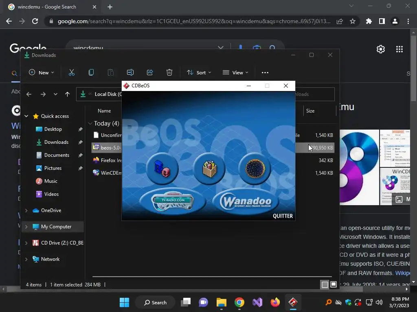This screenshot has width=417, height=312.
Task: Select Desktop in Quick access
Action: click(x=53, y=129)
